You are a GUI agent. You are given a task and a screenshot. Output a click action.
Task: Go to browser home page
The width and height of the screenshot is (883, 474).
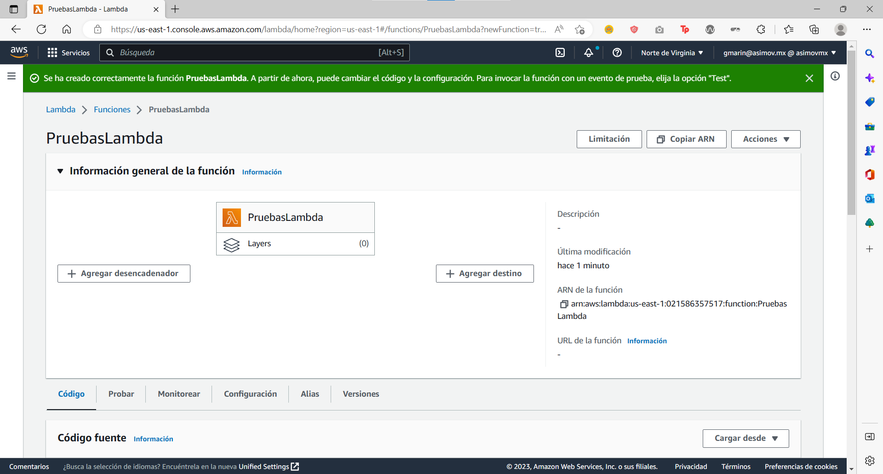67,29
